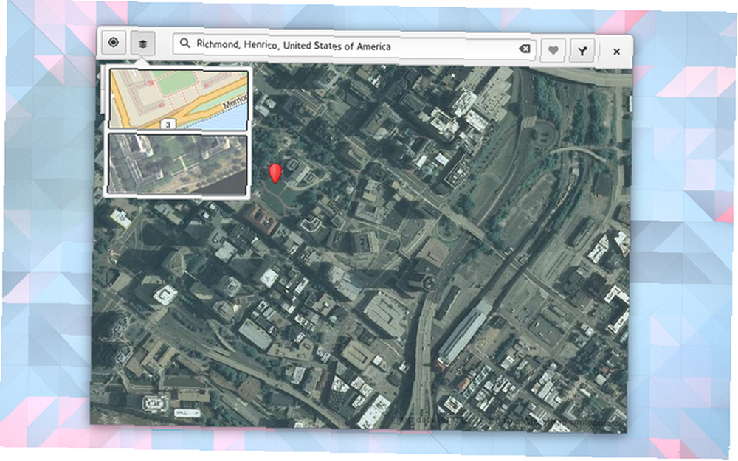738x461 pixels.
Task: Select the aerial satellite layer thumbnail
Action: pyautogui.click(x=178, y=164)
